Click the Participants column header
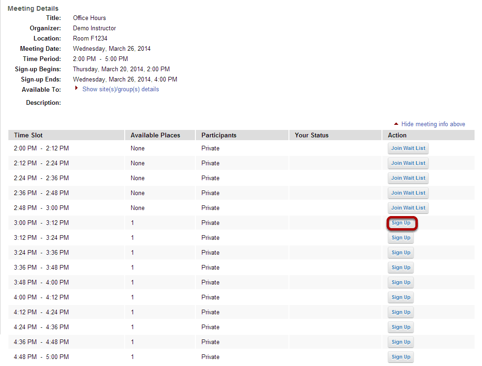This screenshot has height=366, width=482. 242,136
